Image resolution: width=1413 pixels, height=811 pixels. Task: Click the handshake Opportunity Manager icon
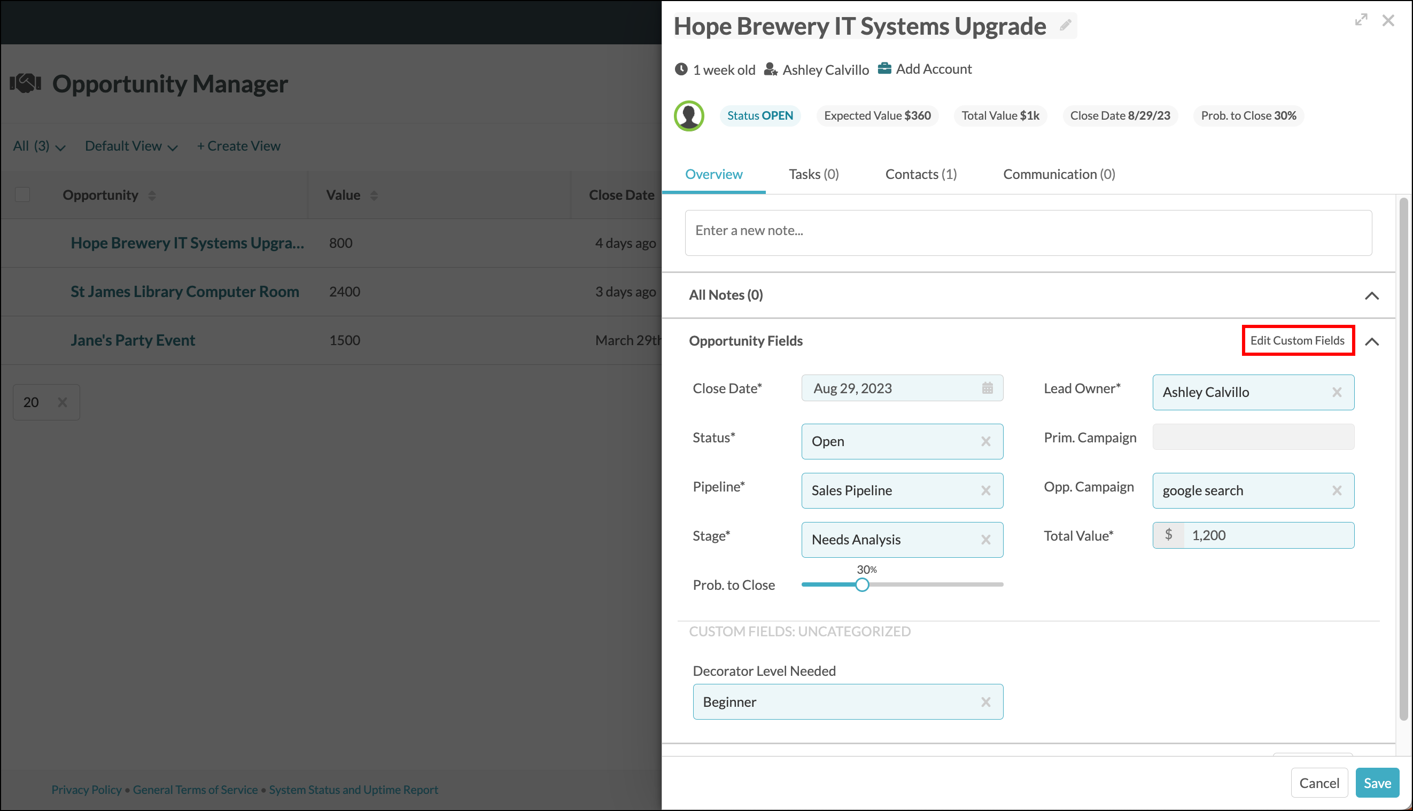click(26, 83)
